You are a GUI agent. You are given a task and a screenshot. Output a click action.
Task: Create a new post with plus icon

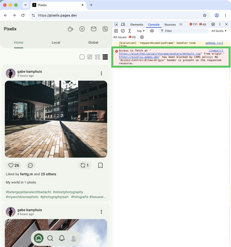tap(82, 29)
